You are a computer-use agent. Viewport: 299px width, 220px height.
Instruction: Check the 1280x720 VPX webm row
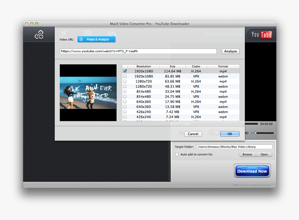coord(125,86)
